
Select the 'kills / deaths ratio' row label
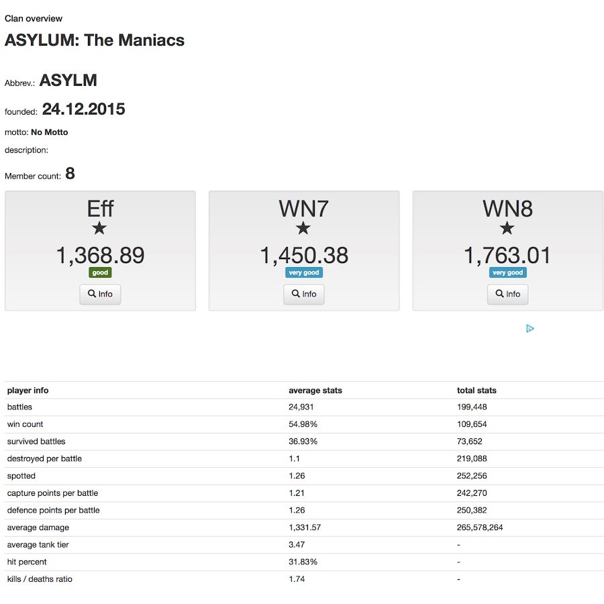click(40, 578)
